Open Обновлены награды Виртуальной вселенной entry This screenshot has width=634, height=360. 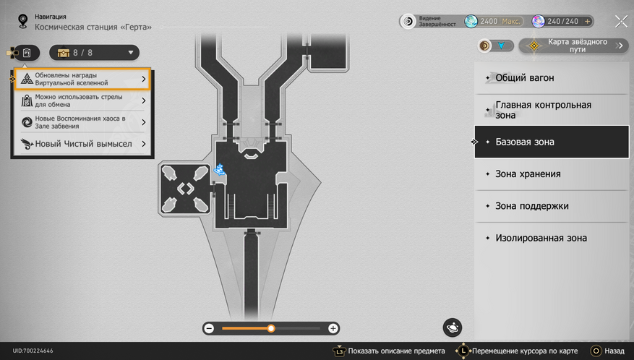tap(82, 79)
